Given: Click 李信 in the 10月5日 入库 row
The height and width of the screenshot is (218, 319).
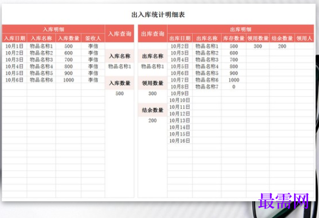Looking at the screenshot, I should click(93, 73).
